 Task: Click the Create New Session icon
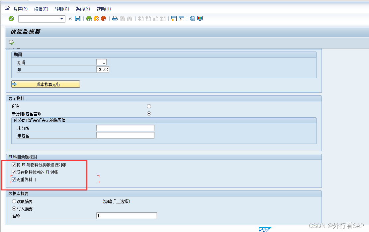(x=174, y=19)
